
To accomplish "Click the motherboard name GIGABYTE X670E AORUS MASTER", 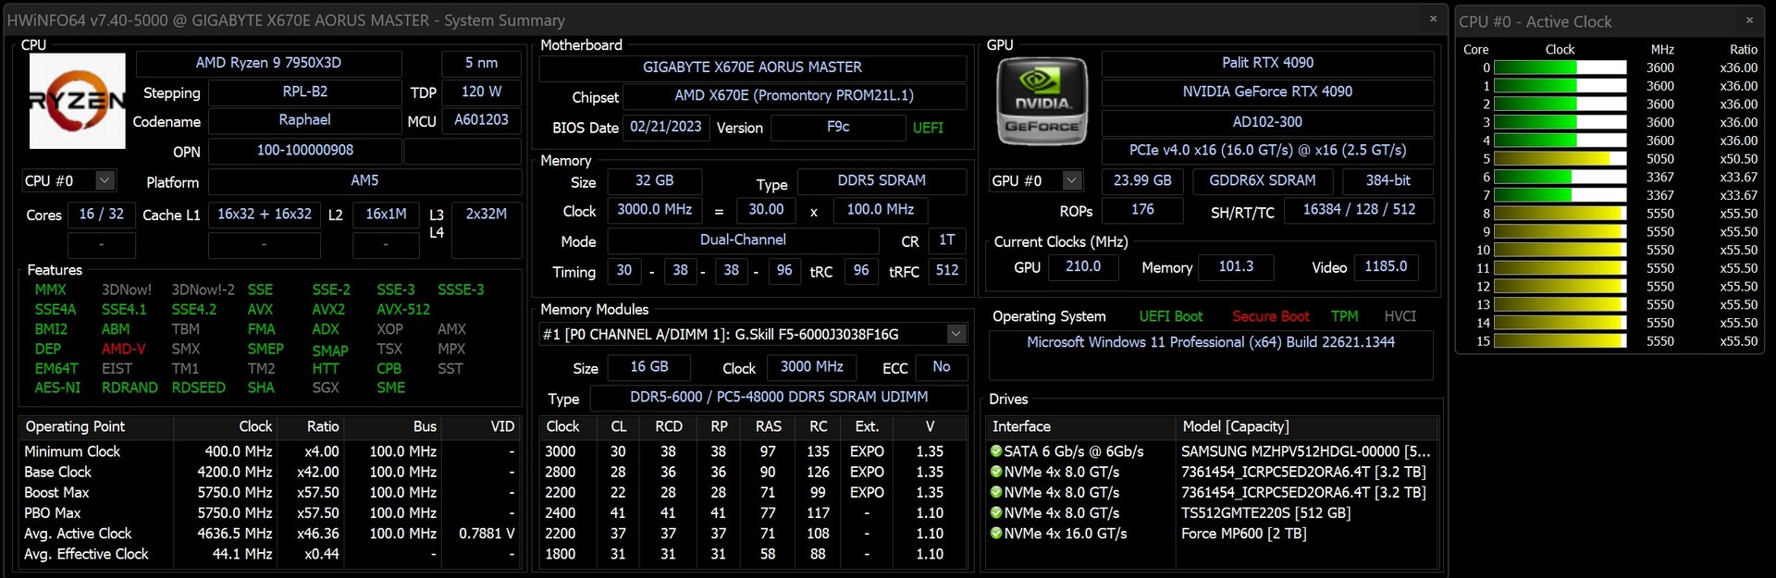I will click(753, 68).
